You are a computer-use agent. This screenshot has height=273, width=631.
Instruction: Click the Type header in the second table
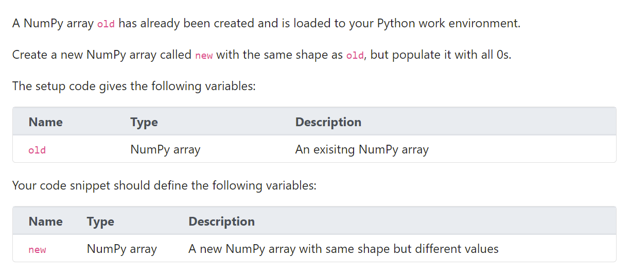tap(100, 221)
